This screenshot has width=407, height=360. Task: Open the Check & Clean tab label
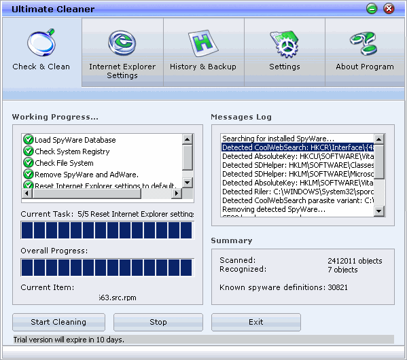pos(41,67)
